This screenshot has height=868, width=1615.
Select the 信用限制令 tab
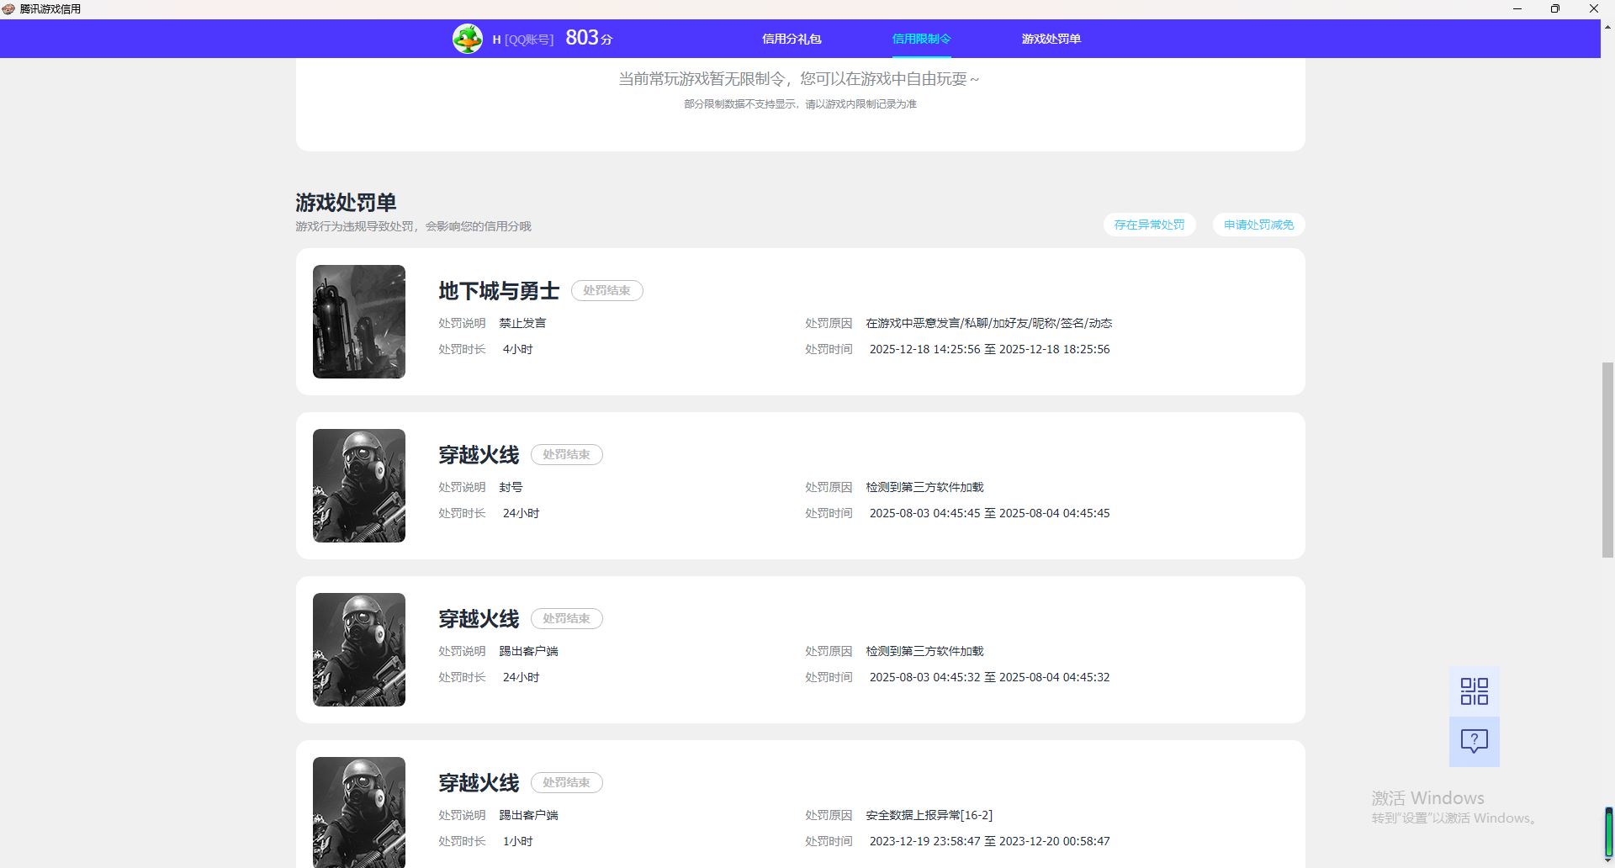(x=921, y=39)
